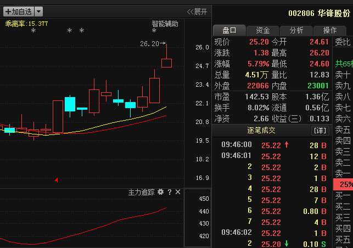Click the 净资 value 2.66
Screen dimensions: 353x248
pos(261,119)
